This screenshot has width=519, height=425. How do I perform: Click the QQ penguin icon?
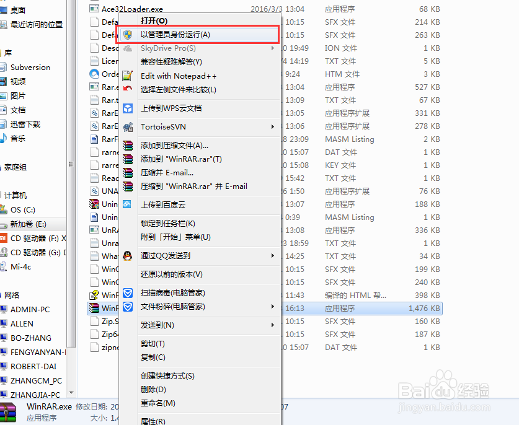[x=128, y=256]
